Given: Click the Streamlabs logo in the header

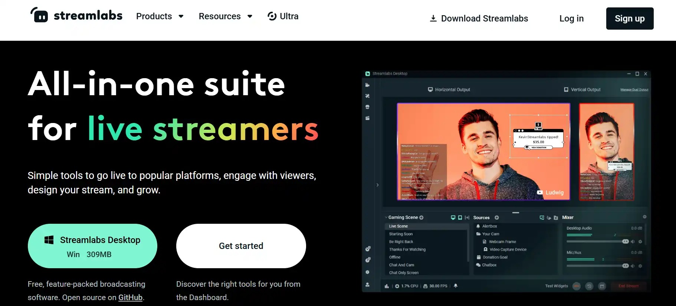Looking at the screenshot, I should (76, 16).
